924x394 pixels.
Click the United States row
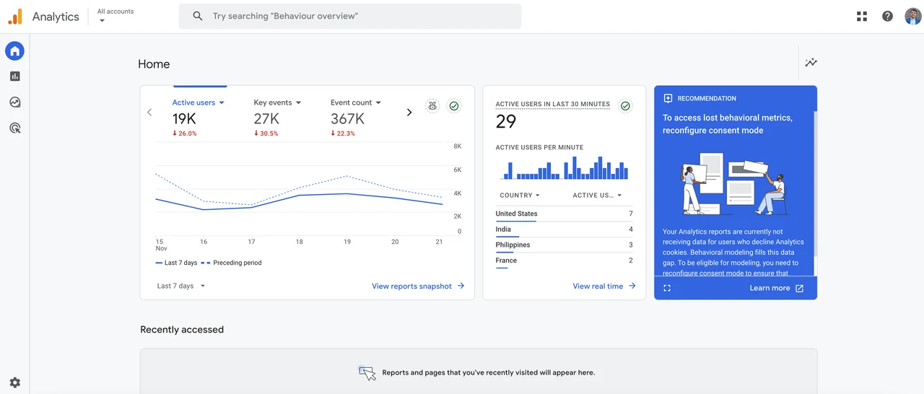pos(564,214)
